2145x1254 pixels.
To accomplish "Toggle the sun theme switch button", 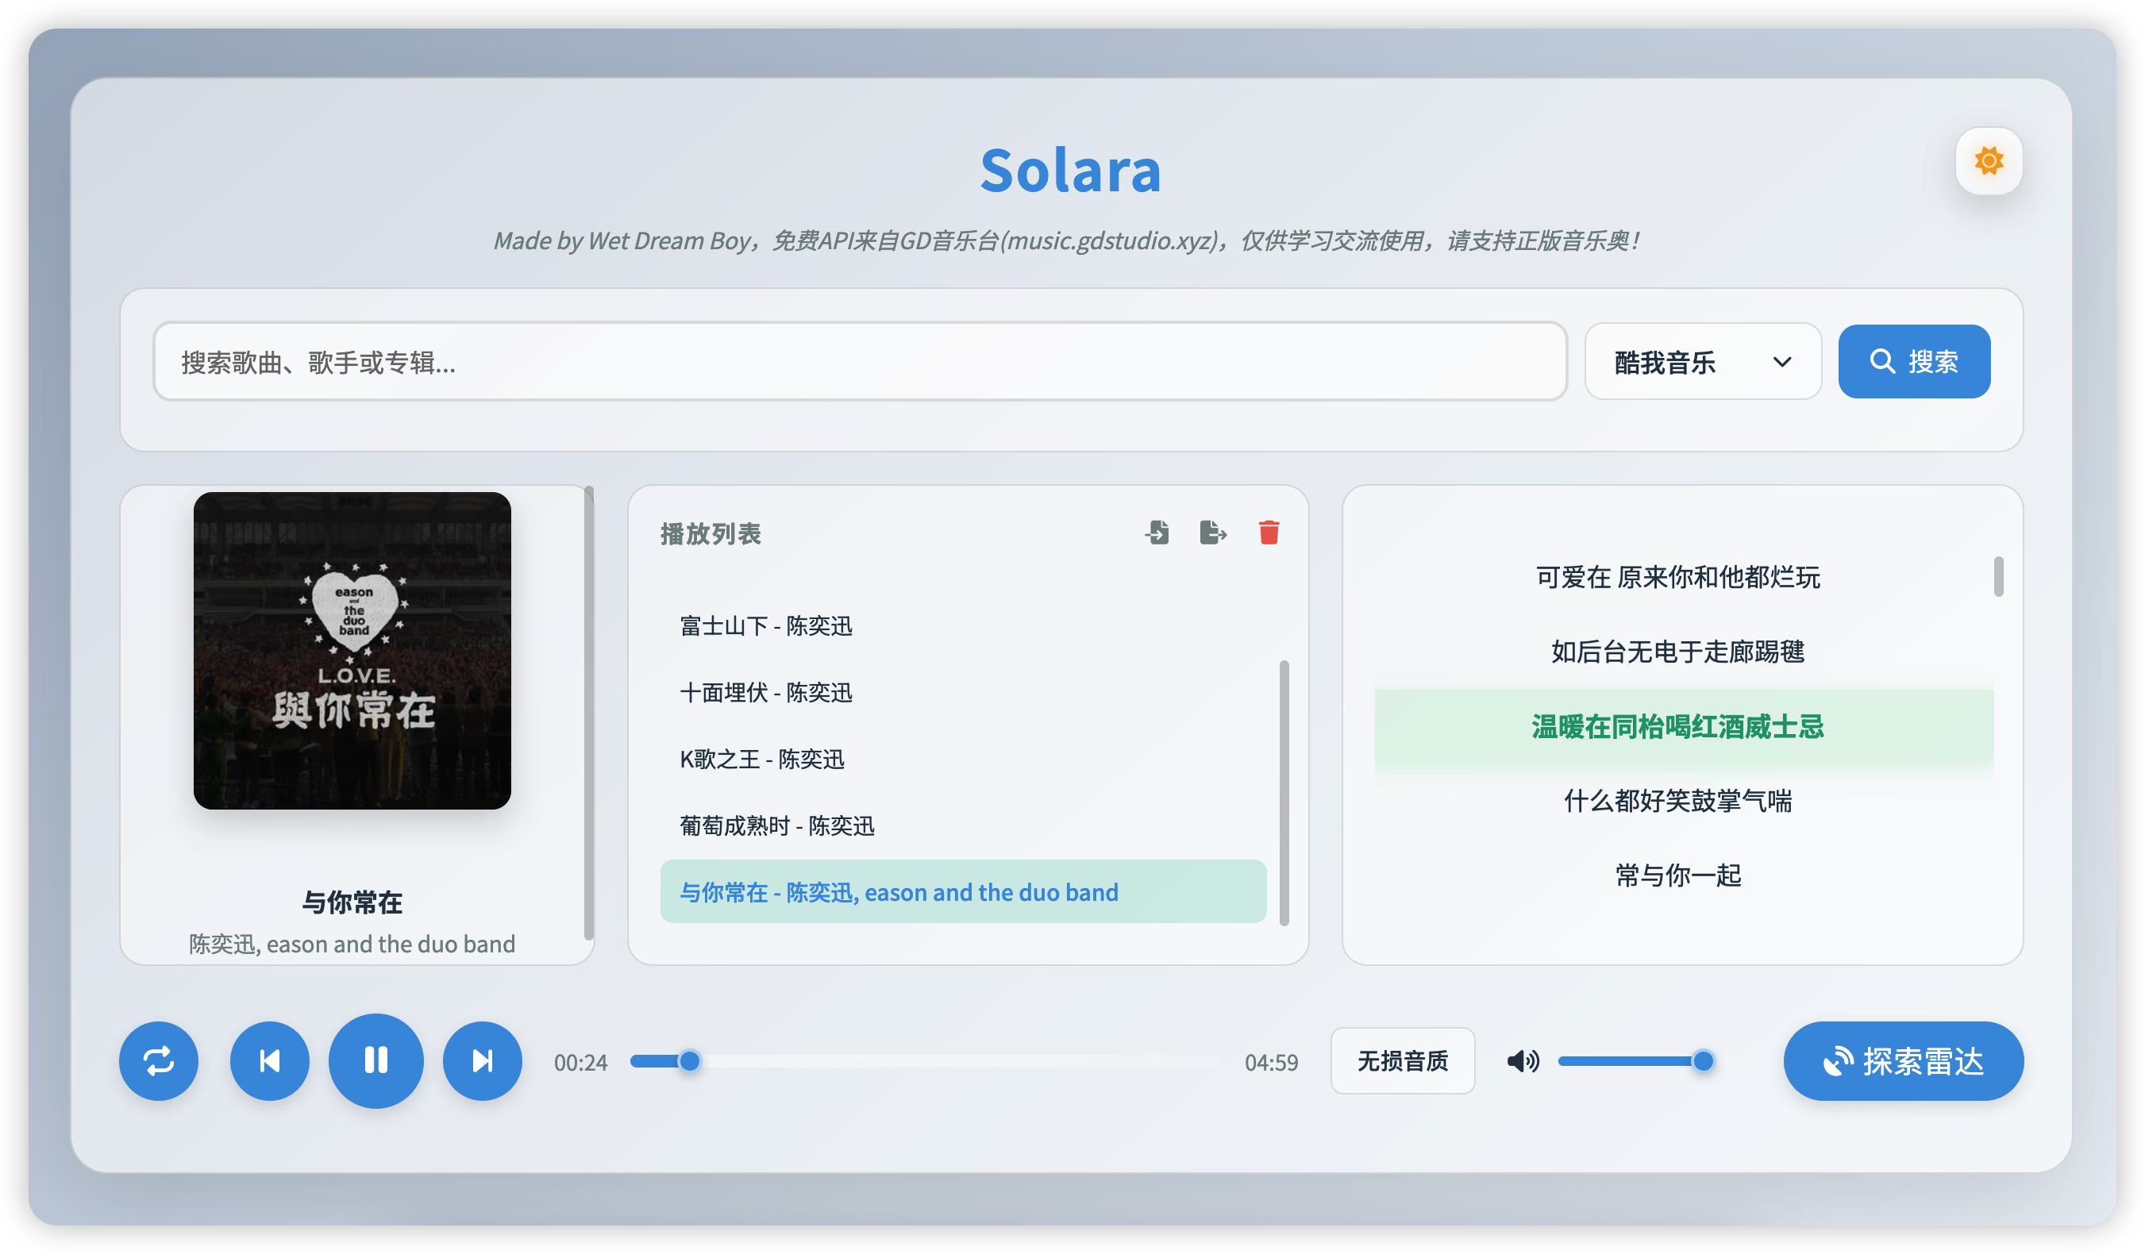I will [1989, 161].
